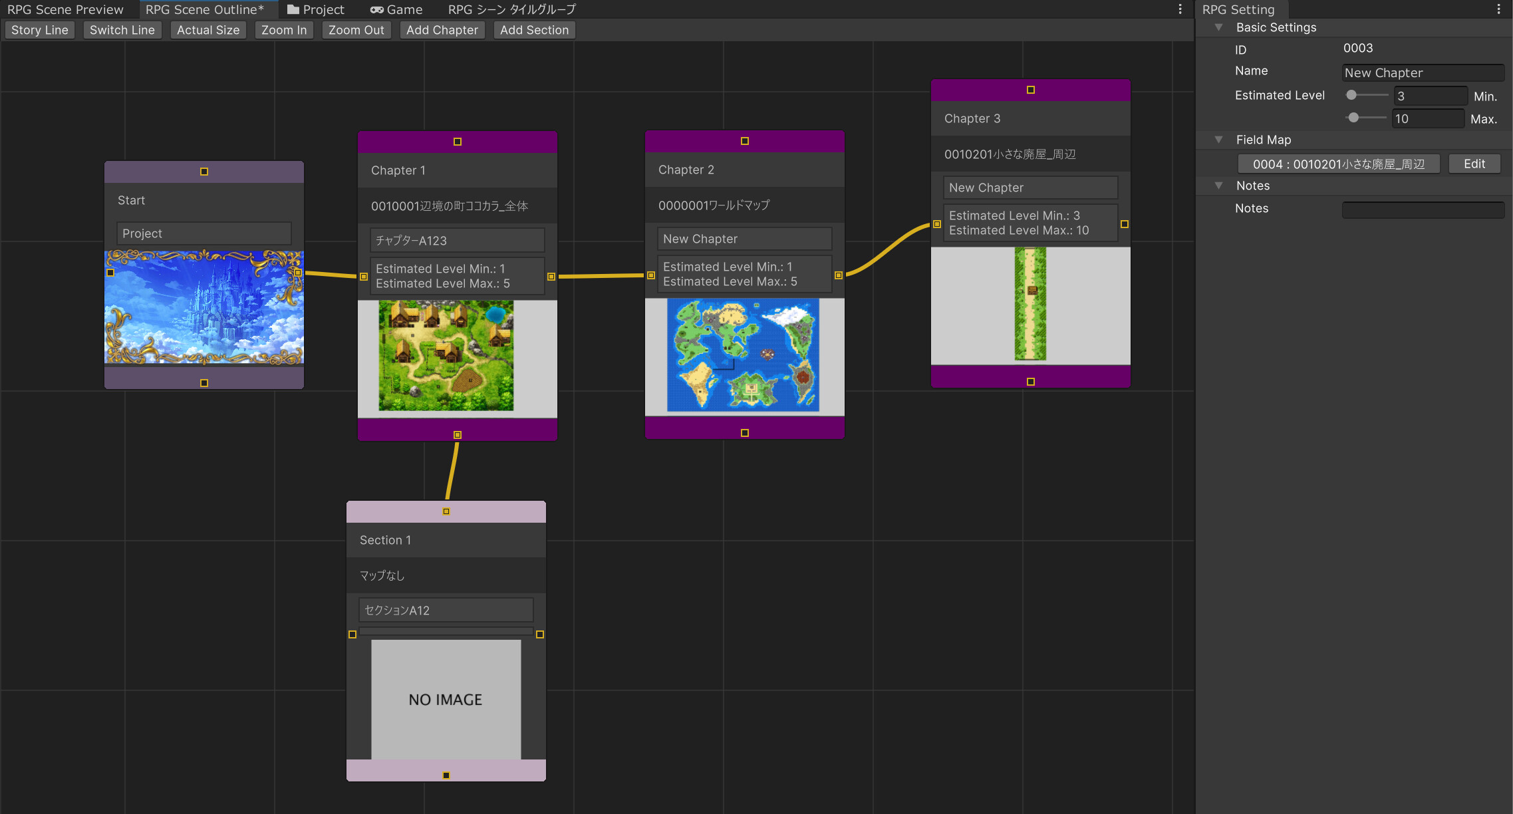Click the Estimated Level Min slider handle

[x=1351, y=95]
